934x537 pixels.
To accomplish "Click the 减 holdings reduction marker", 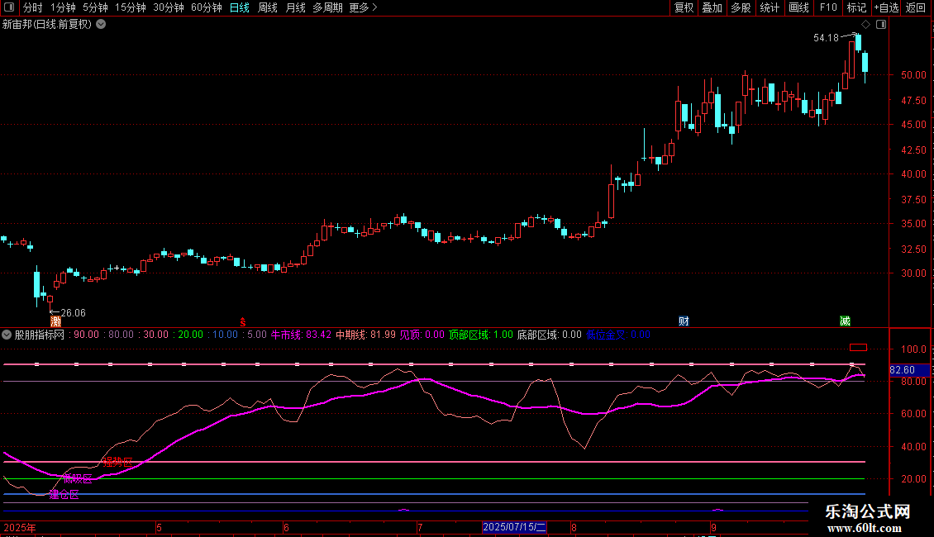I will [x=845, y=321].
